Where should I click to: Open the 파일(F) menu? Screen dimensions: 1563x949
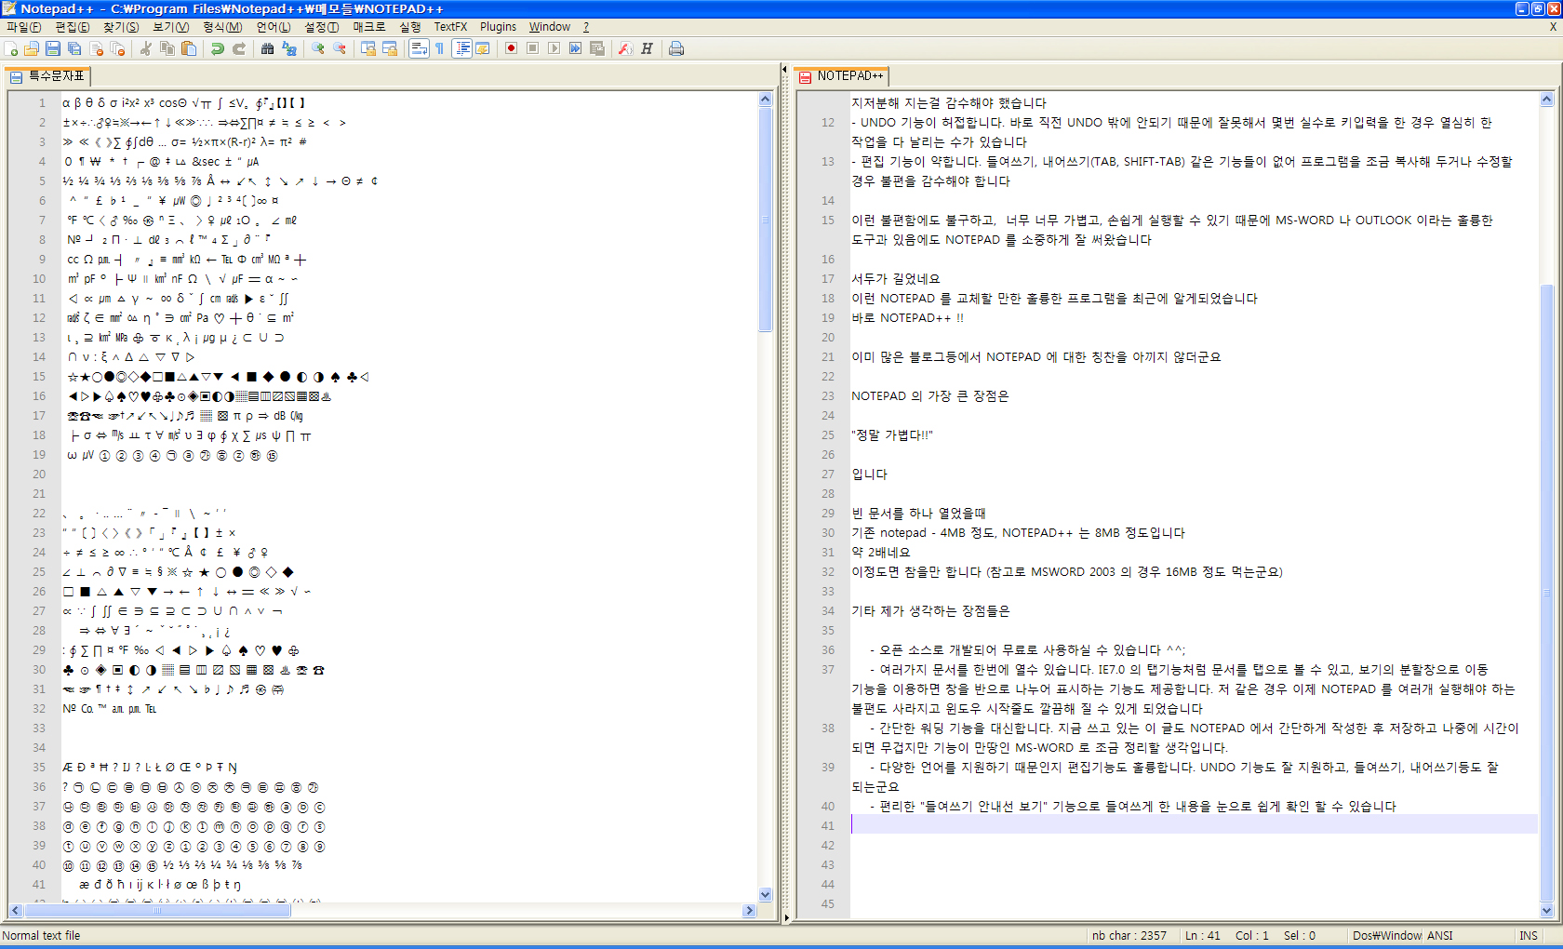(24, 27)
